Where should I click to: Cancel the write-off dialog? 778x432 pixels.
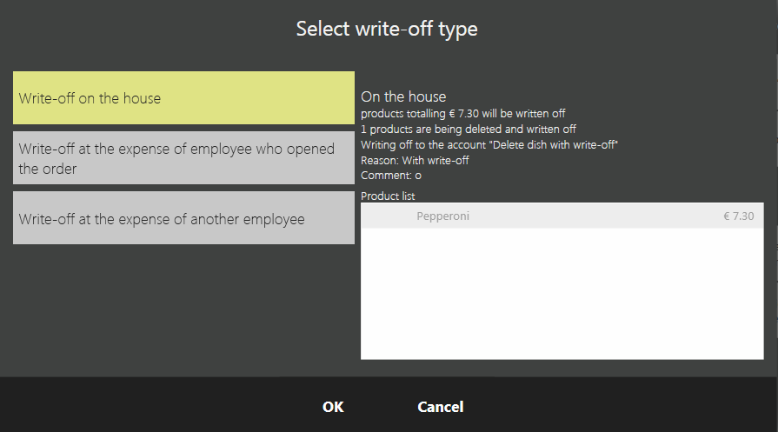(440, 407)
